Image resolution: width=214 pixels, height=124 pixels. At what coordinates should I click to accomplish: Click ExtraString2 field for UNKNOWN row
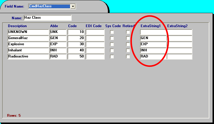tap(180, 32)
